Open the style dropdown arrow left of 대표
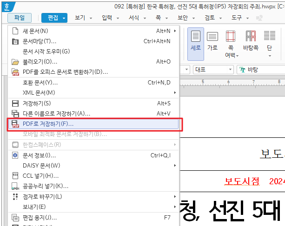The height and width of the screenshot is (226, 285). pos(186,70)
